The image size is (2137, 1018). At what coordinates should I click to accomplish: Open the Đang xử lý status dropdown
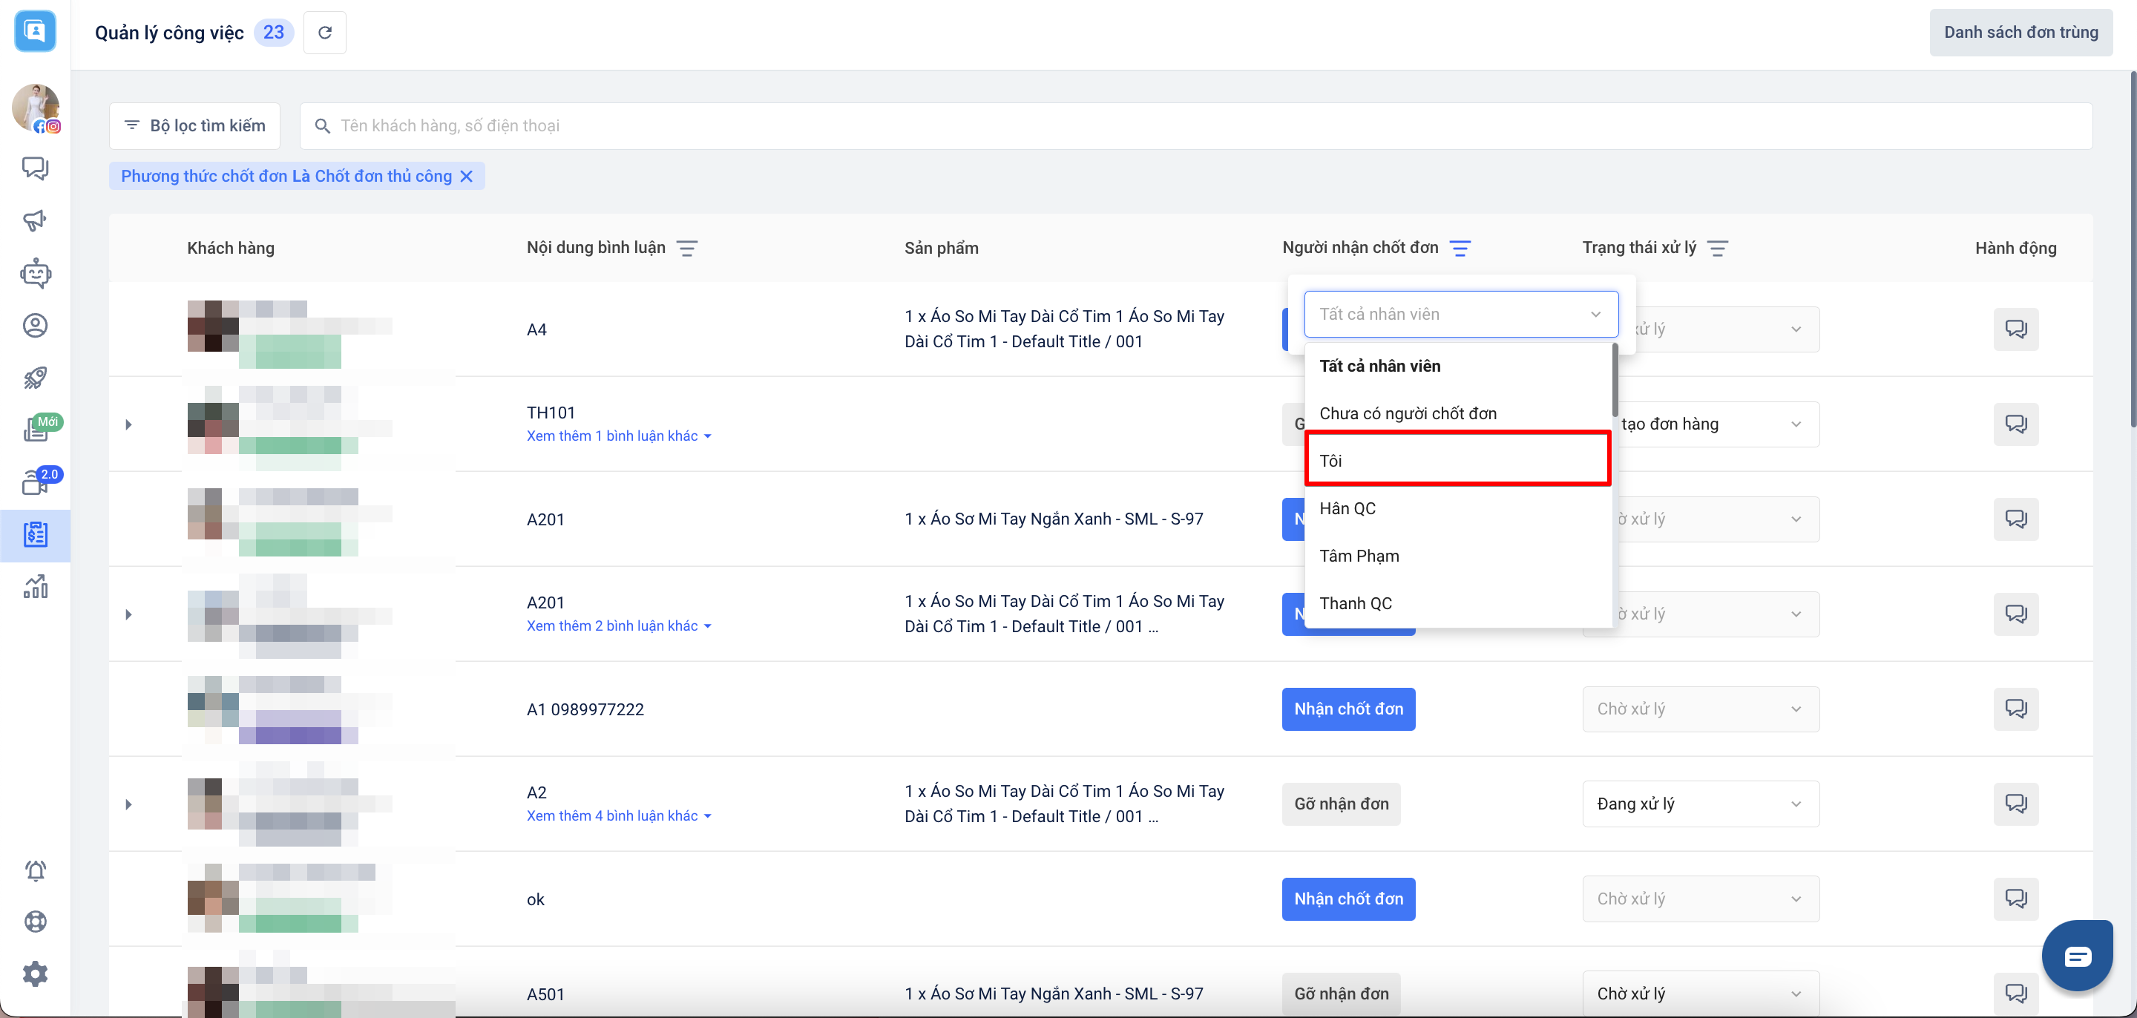[x=1700, y=804]
